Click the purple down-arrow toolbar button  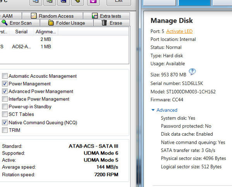(x=93, y=2)
